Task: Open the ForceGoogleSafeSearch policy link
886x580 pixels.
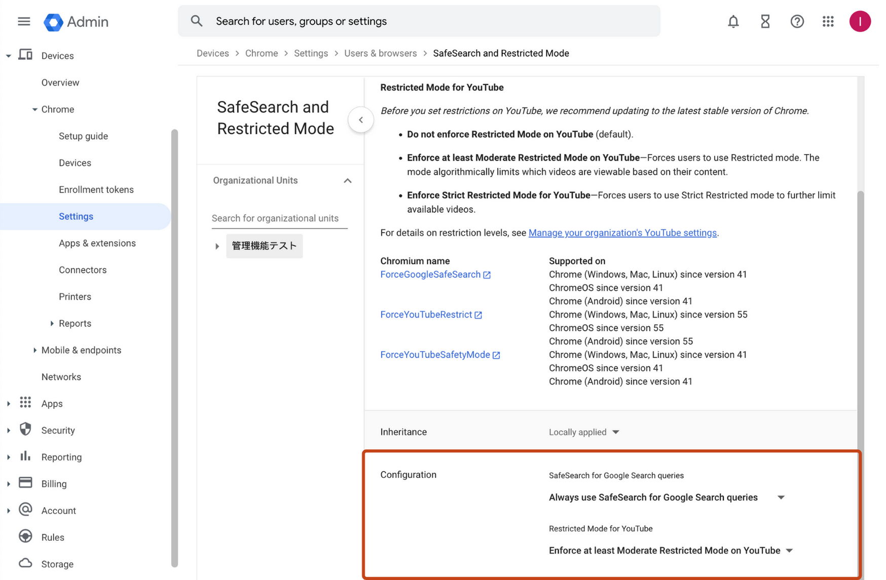Action: tap(430, 275)
